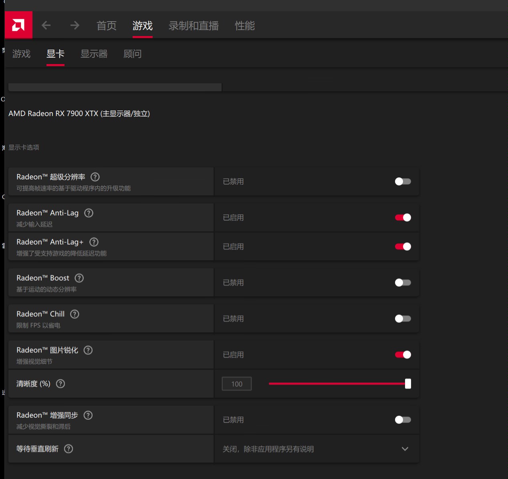Viewport: 508px width, 479px height.
Task: Open help icon next to 等待垂直刷新
Action: pyautogui.click(x=69, y=449)
